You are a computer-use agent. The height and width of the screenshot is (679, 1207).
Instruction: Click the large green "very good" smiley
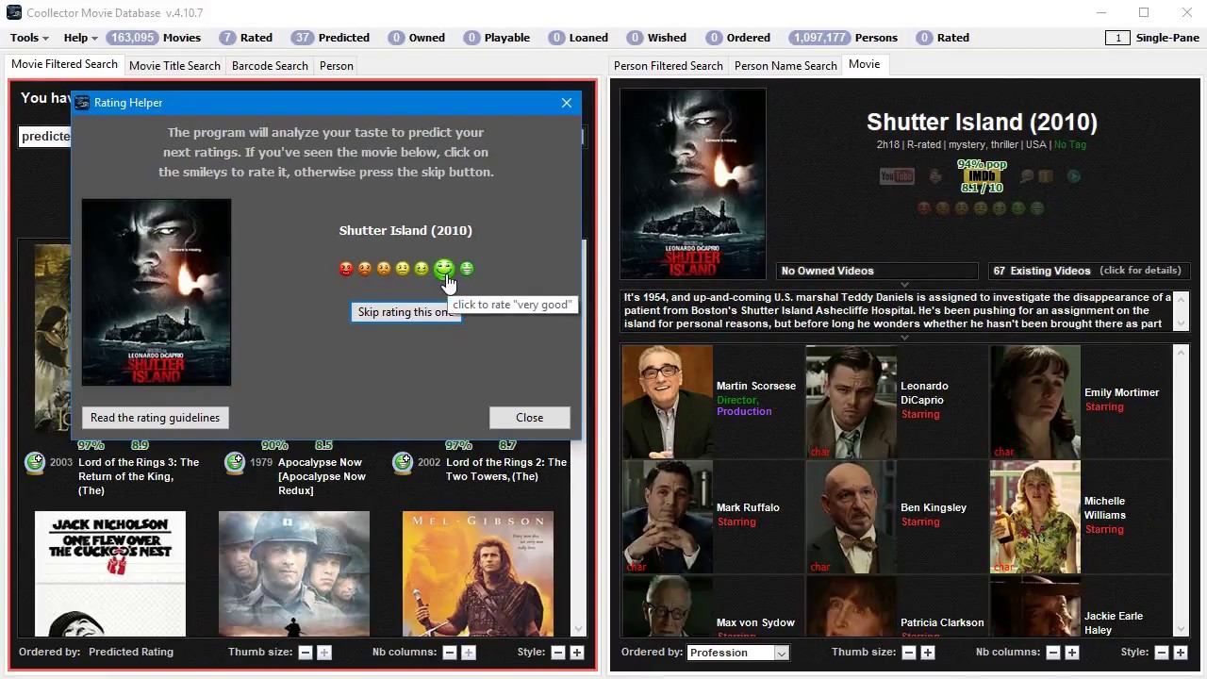click(x=444, y=269)
